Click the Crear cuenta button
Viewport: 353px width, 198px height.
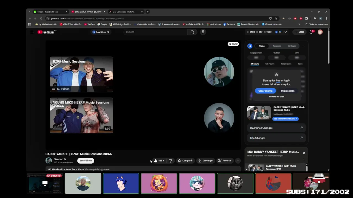(x=265, y=91)
